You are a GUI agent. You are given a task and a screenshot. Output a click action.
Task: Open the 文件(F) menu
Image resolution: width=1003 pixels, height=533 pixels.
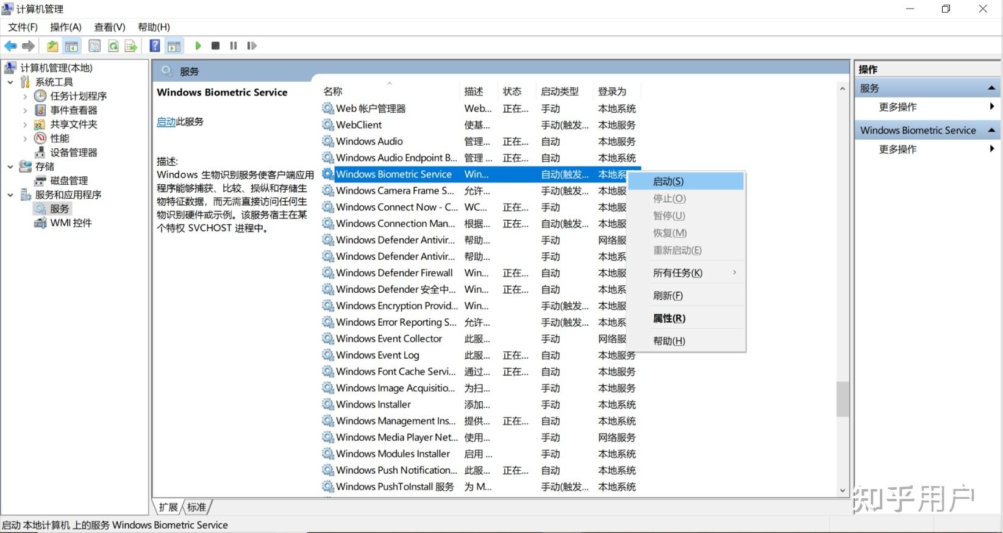[x=23, y=27]
